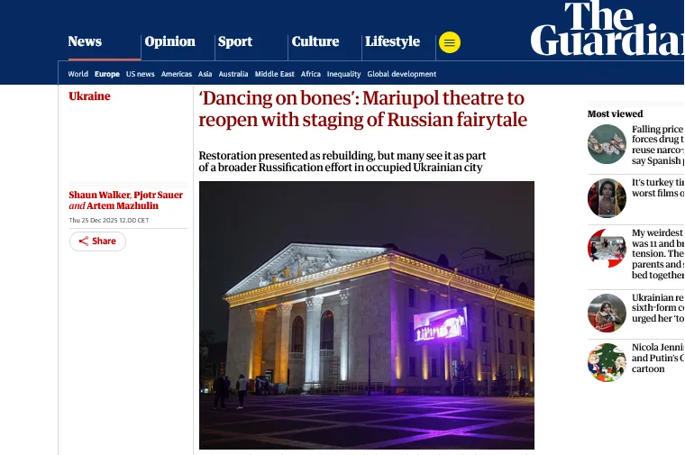Viewport: 685px width, 455px height.
Task: Go to the Sport section
Action: (x=234, y=41)
